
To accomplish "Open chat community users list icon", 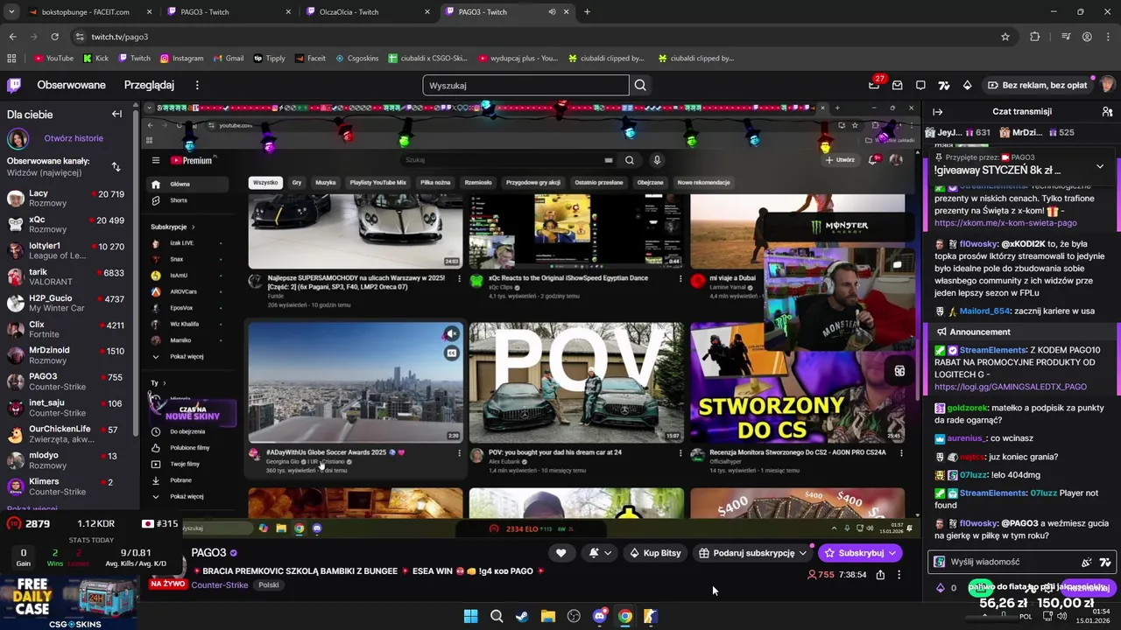I will click(x=1107, y=112).
